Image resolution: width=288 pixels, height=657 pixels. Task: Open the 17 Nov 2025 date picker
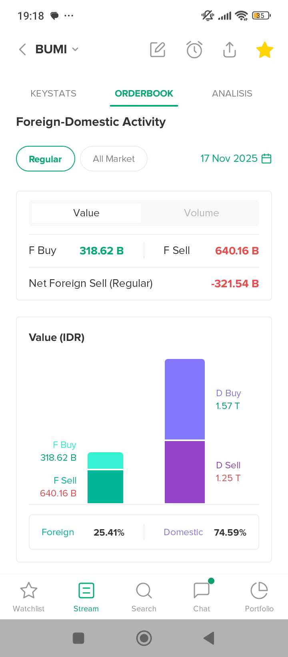(236, 159)
